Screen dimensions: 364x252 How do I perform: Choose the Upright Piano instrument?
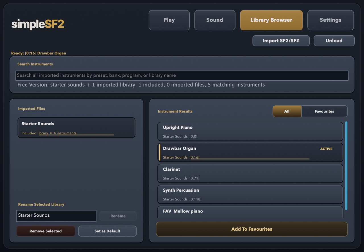pyautogui.click(x=250, y=132)
